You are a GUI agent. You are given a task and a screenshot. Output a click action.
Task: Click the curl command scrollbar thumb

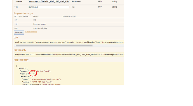pos(54,46)
